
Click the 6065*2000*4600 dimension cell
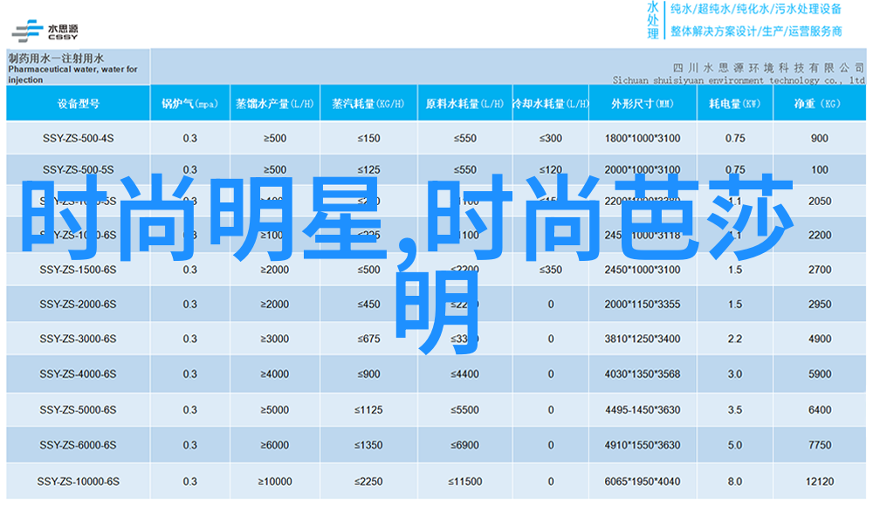[x=642, y=482]
